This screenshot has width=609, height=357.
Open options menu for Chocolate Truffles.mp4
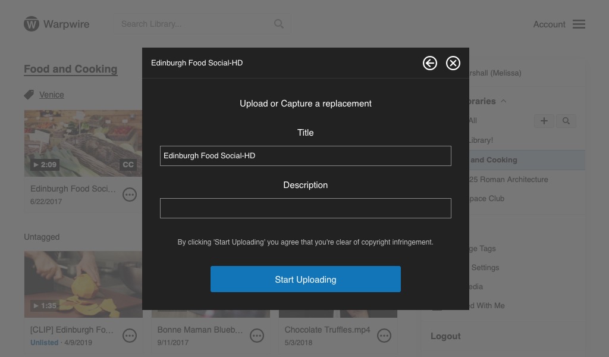point(384,335)
